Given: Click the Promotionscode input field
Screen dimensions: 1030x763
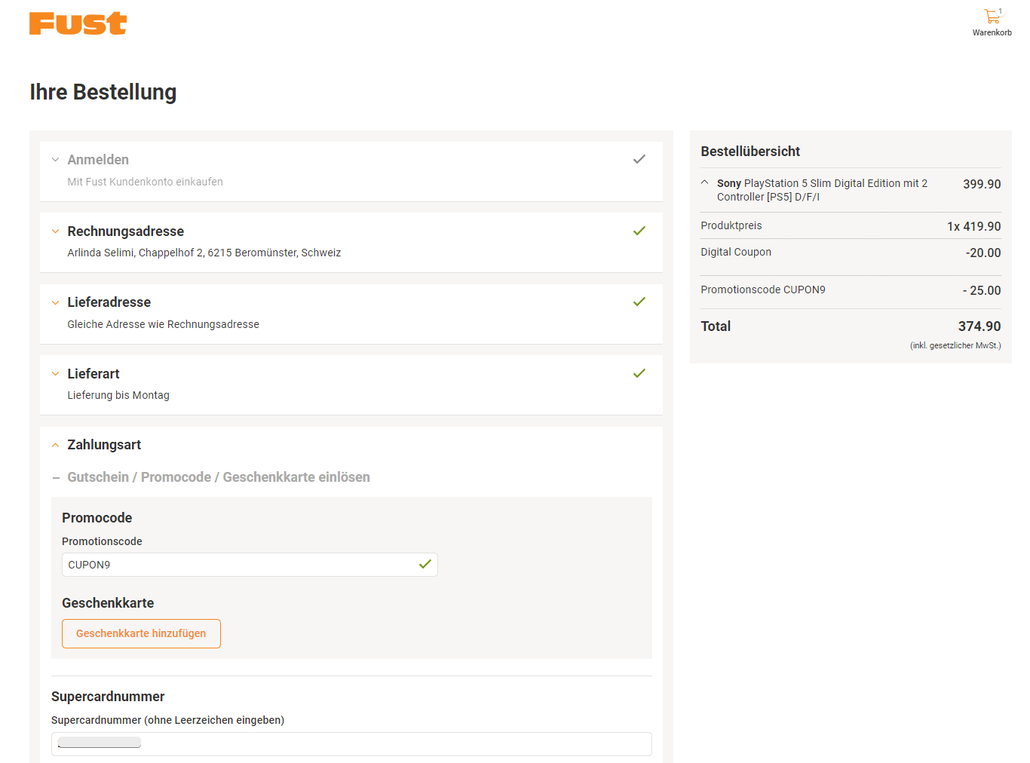Looking at the screenshot, I should point(238,565).
